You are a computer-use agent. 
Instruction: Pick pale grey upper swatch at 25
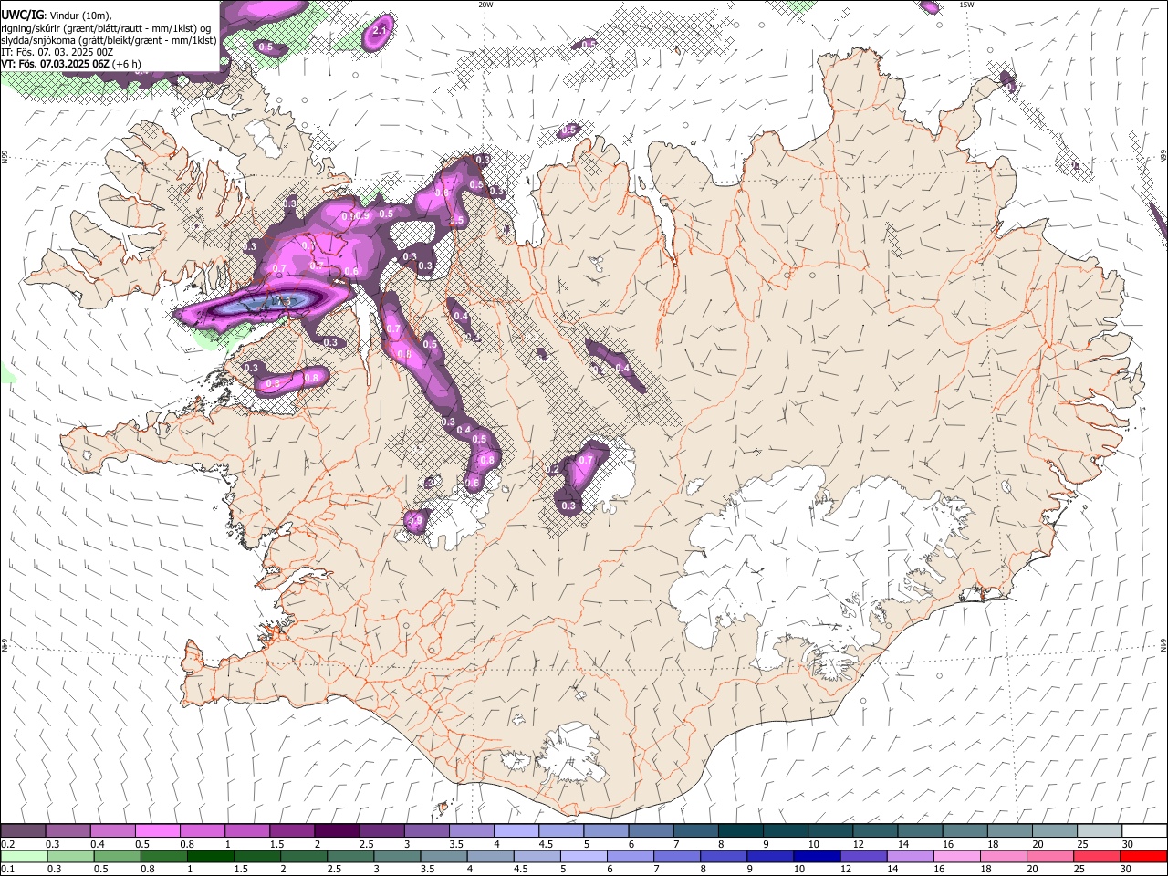click(1100, 831)
